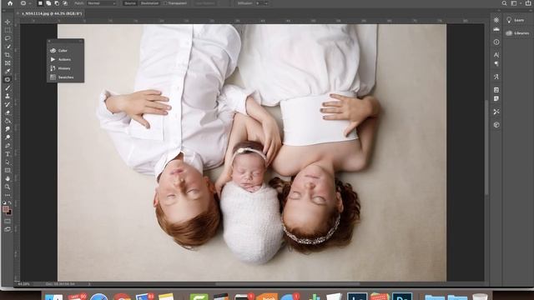Open the Glyphs panel icon
The height and width of the screenshot is (300, 534).
point(496,77)
